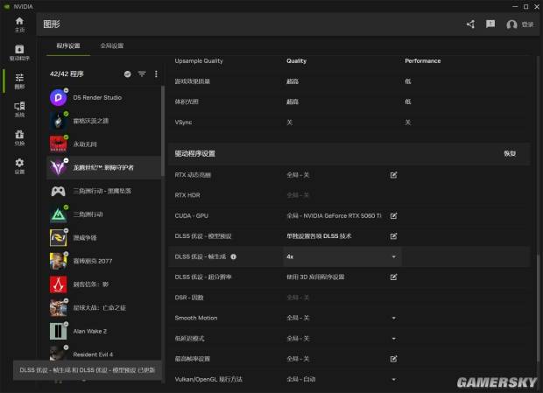Show info for DLSS frame generation override
543x393 pixels.
[234, 256]
